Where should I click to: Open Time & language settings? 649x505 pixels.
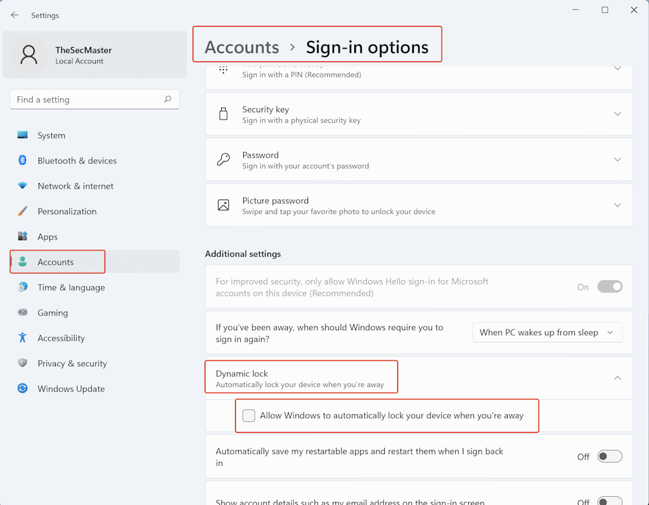coord(95,287)
